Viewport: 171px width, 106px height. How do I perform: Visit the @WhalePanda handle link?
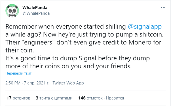36,13
